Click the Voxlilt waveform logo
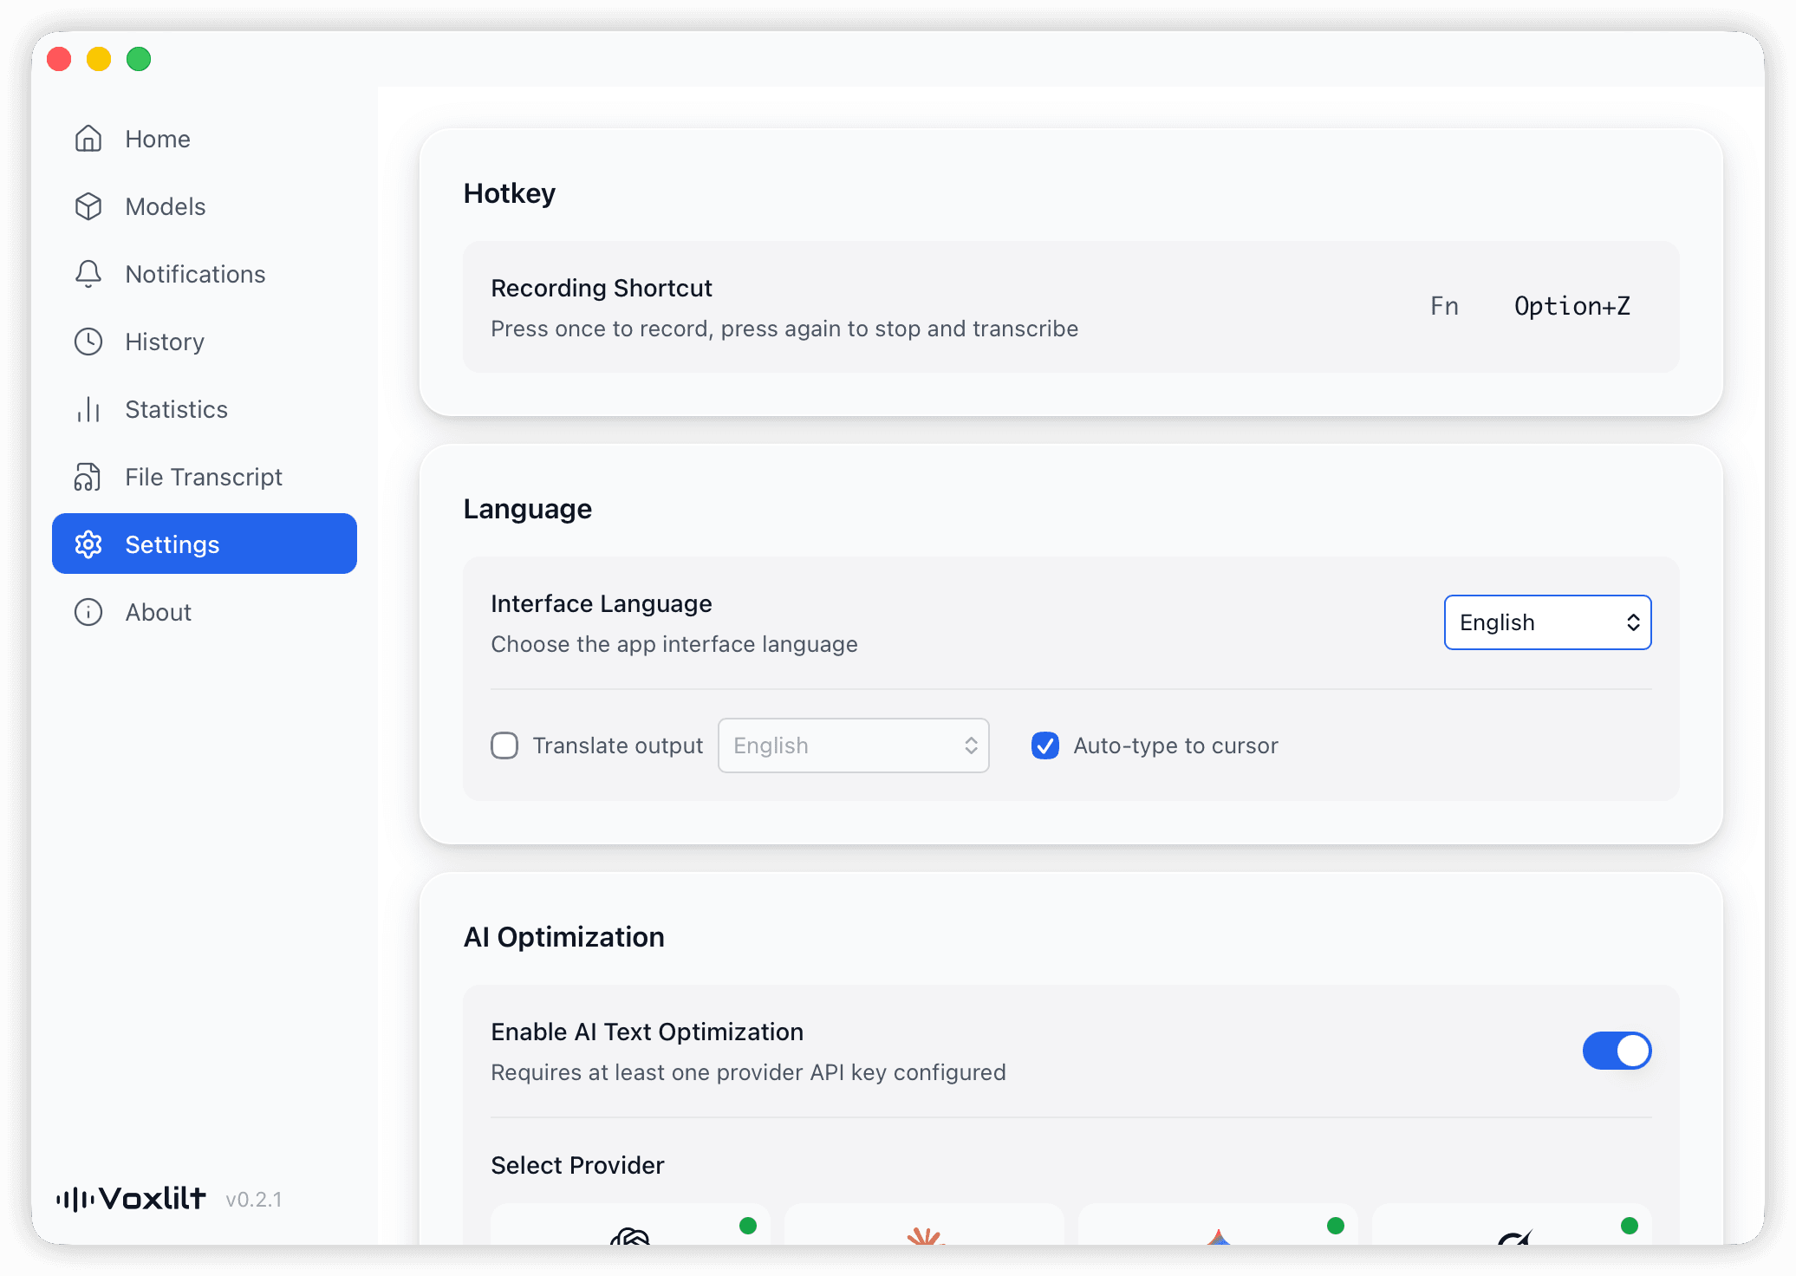The height and width of the screenshot is (1276, 1796). click(131, 1199)
